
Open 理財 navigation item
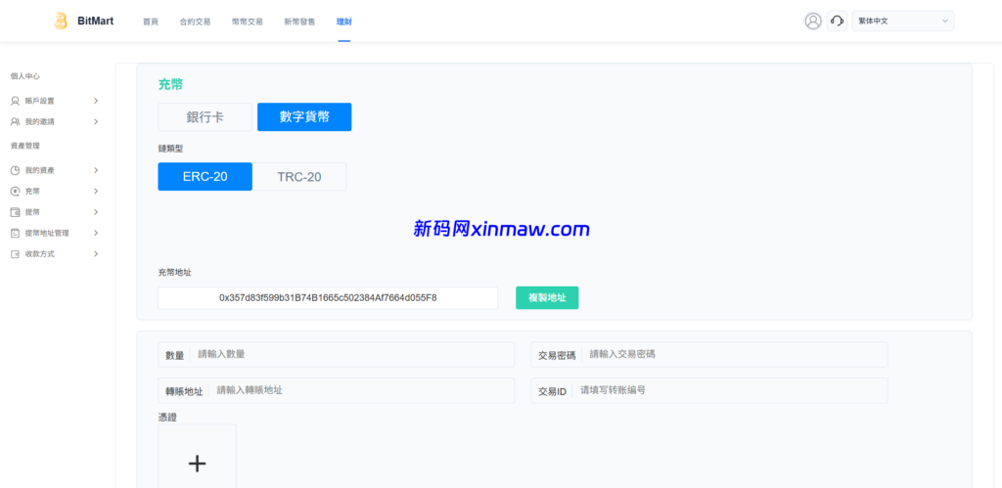click(343, 22)
